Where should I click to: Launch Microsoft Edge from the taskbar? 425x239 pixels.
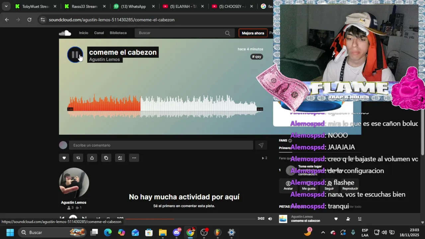(x=108, y=232)
